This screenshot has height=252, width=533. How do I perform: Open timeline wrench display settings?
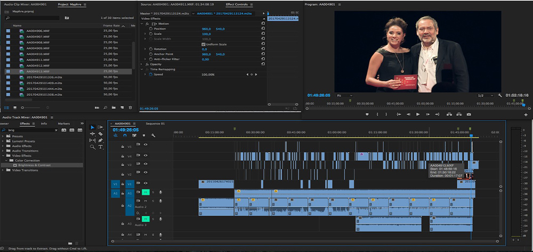(152, 135)
